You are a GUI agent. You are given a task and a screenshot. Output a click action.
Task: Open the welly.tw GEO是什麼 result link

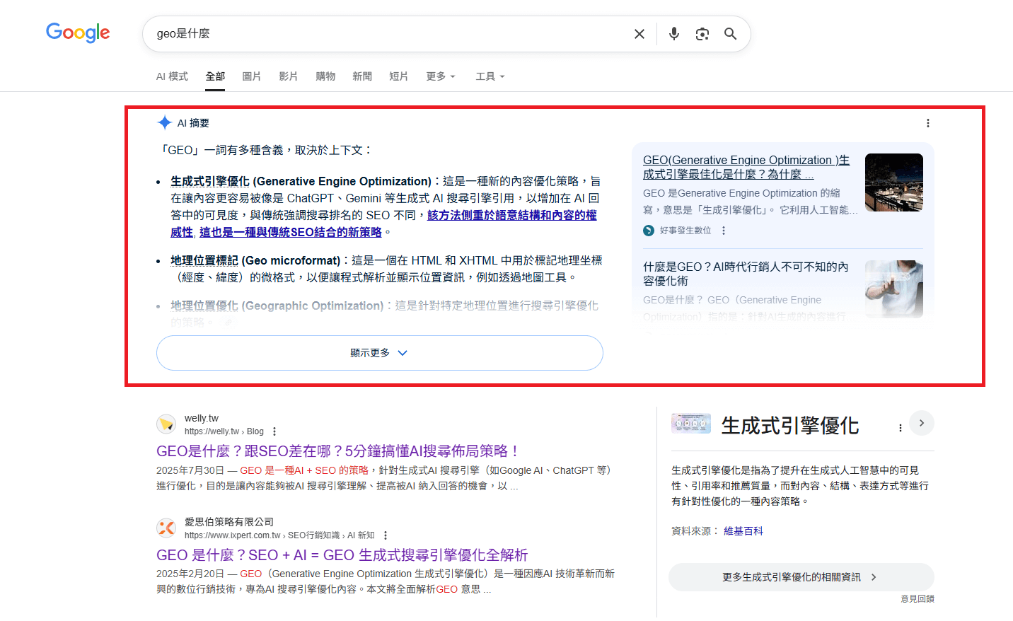coord(338,451)
